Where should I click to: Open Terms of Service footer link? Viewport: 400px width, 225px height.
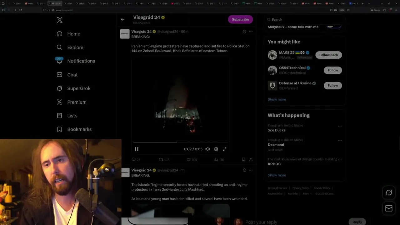(x=277, y=188)
